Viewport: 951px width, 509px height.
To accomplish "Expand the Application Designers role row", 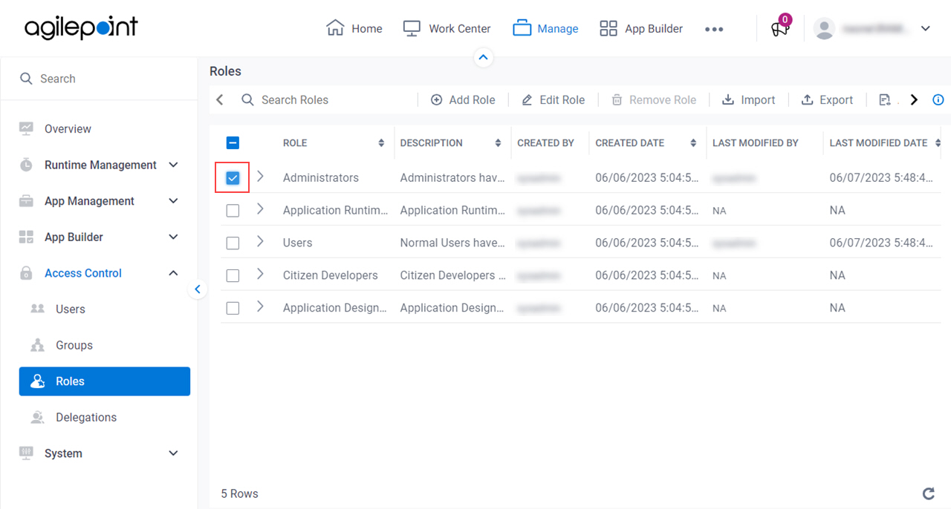I will click(260, 306).
